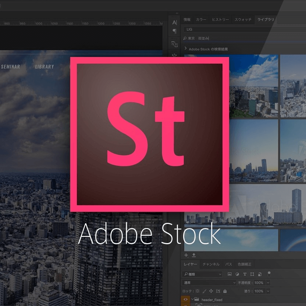Select top-right pale aerial city stock thumbnail
This screenshot has height=306, width=306.
click(293, 86)
